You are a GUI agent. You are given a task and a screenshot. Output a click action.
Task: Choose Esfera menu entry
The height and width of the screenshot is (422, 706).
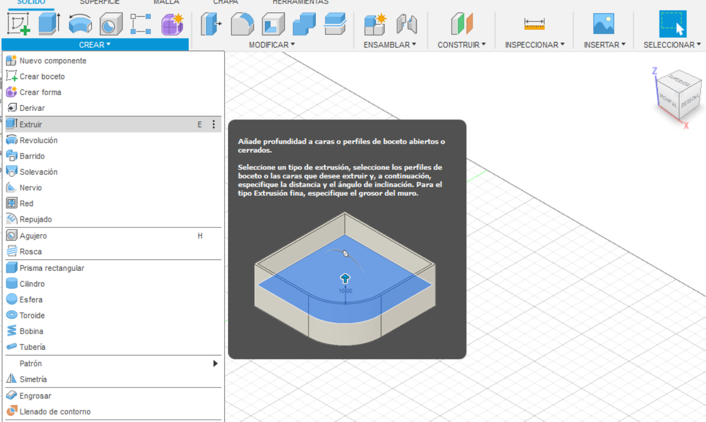[x=113, y=300]
